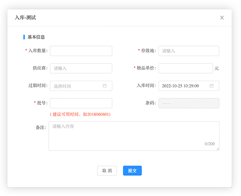Click the 批号 label
This screenshot has width=241, height=196.
click(42, 103)
